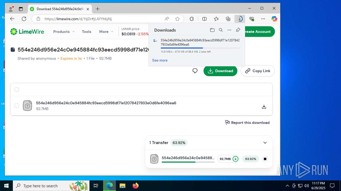Open Browser essentials heart icon
341x191 pixels.
[x=251, y=19]
